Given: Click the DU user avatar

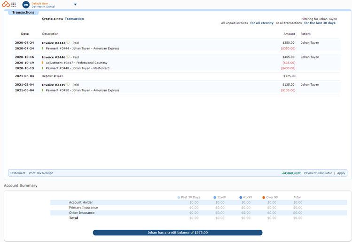Looking at the screenshot, I should pyautogui.click(x=26, y=5).
